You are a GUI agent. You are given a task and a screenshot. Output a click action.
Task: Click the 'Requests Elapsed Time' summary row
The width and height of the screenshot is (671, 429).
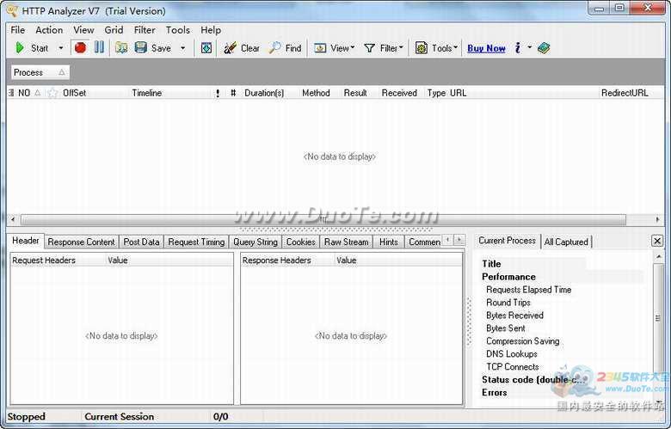click(528, 290)
